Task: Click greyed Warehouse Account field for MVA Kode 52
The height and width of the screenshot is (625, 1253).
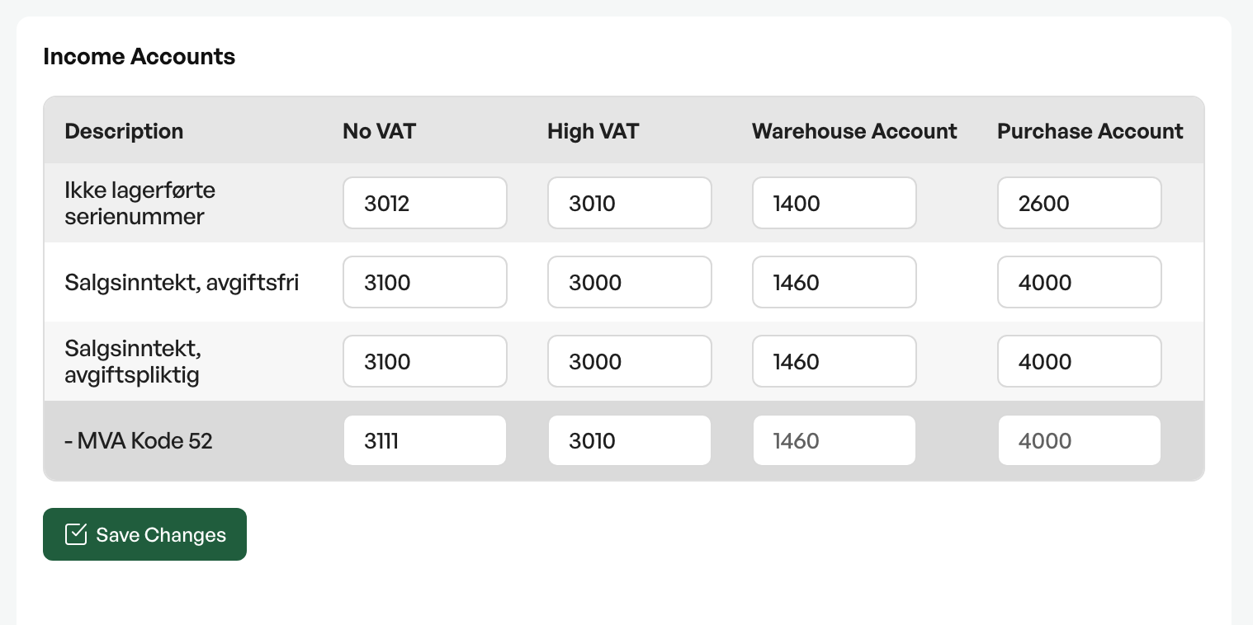Action: [835, 440]
